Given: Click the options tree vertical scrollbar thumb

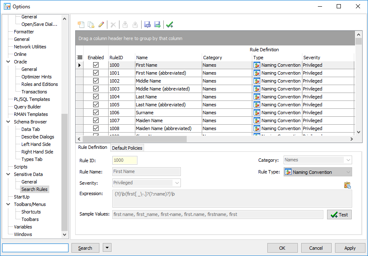Looking at the screenshot, I should click(x=65, y=172).
